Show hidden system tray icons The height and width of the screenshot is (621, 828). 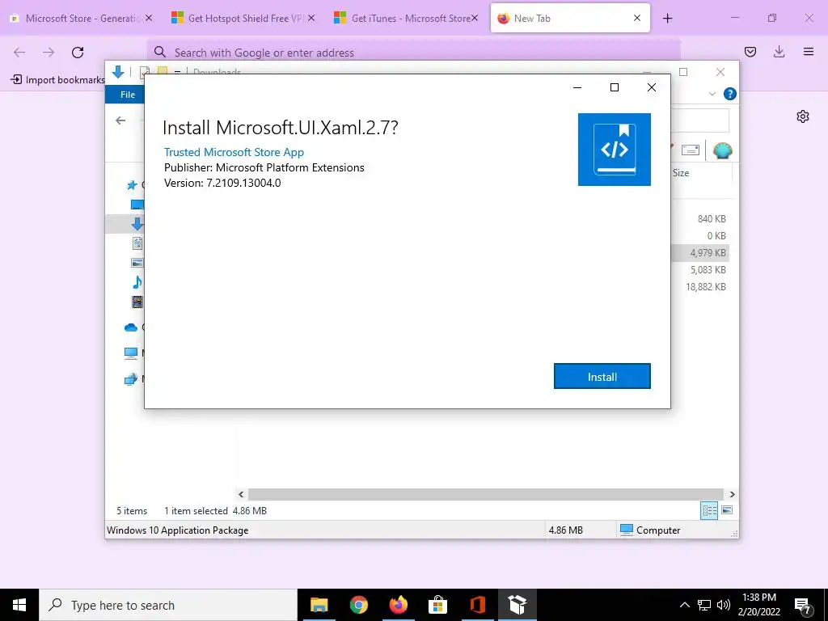[x=684, y=605]
